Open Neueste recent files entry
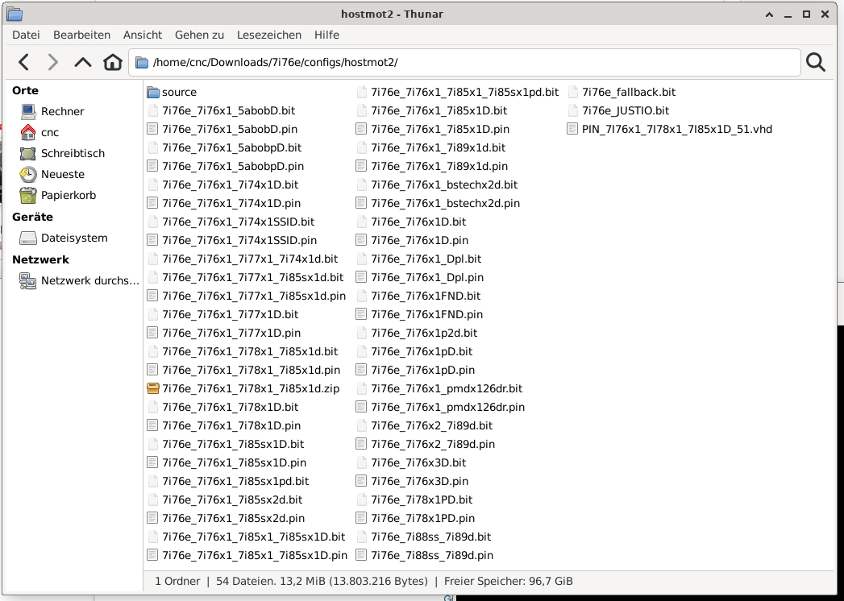This screenshot has height=601, width=844. [62, 174]
